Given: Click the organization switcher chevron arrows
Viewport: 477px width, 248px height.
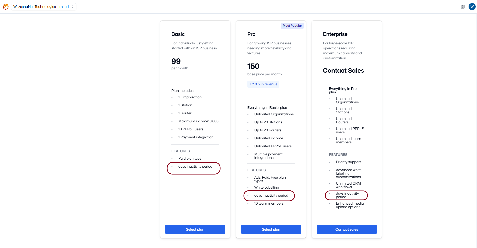Looking at the screenshot, I should [x=72, y=7].
